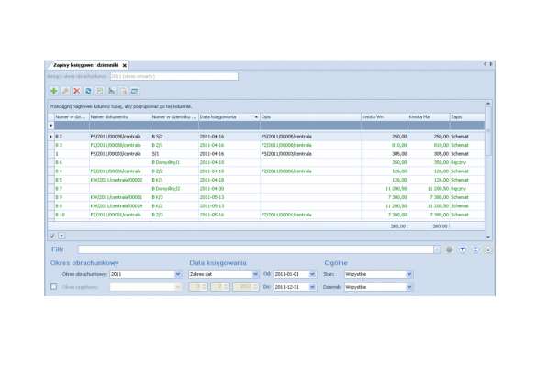
Task: Toggle the checkmark box below the grid
Action: tap(52, 236)
